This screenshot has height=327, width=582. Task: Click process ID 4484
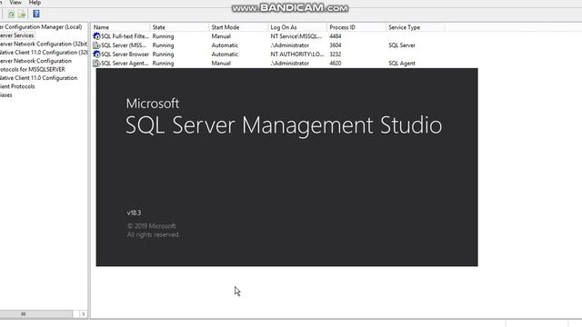tap(336, 36)
